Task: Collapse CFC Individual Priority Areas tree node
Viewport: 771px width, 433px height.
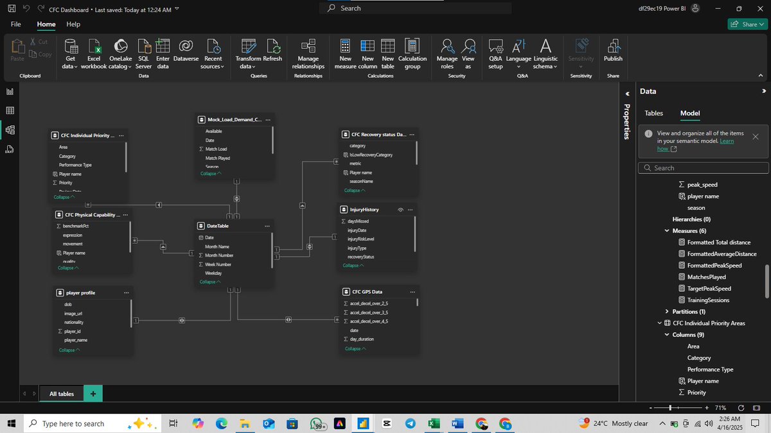Action: point(659,323)
